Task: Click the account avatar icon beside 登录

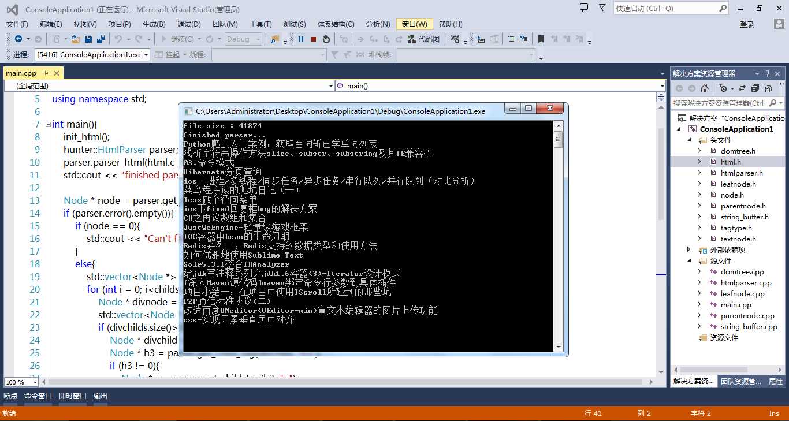Action: pyautogui.click(x=779, y=24)
